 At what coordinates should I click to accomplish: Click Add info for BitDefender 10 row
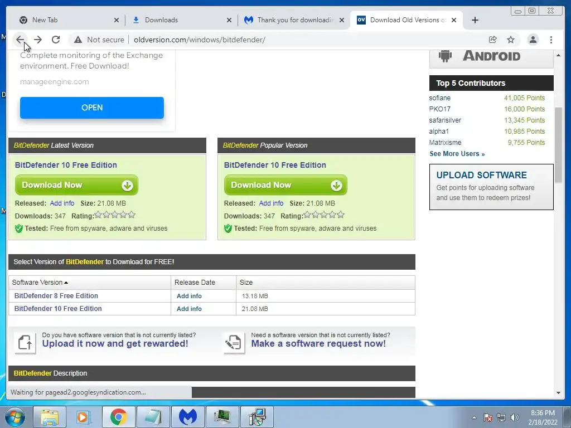(x=189, y=309)
